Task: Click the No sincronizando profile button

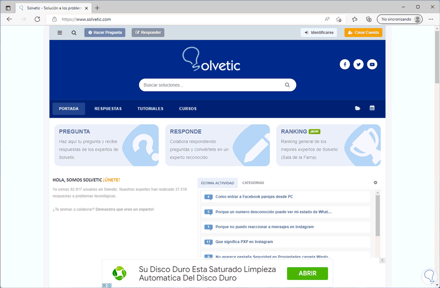Action: click(x=400, y=19)
